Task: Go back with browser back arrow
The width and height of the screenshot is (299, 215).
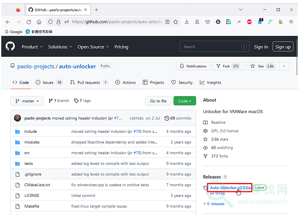Action: [8, 22]
